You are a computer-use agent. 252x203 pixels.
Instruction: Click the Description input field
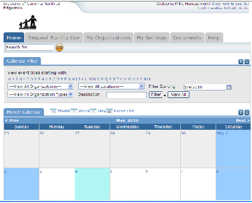click(x=126, y=95)
